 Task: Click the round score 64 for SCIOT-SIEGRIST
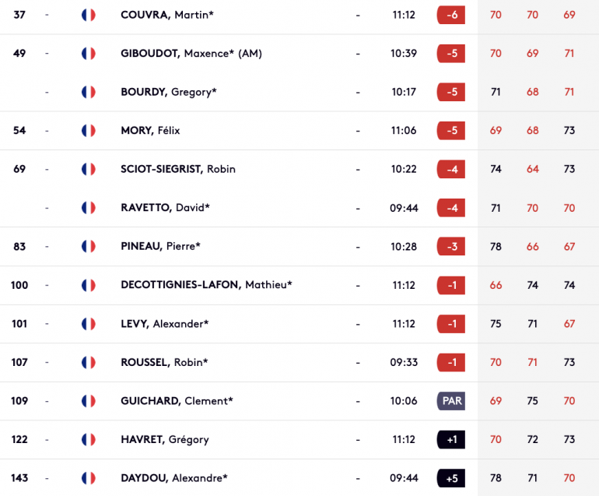coord(533,169)
